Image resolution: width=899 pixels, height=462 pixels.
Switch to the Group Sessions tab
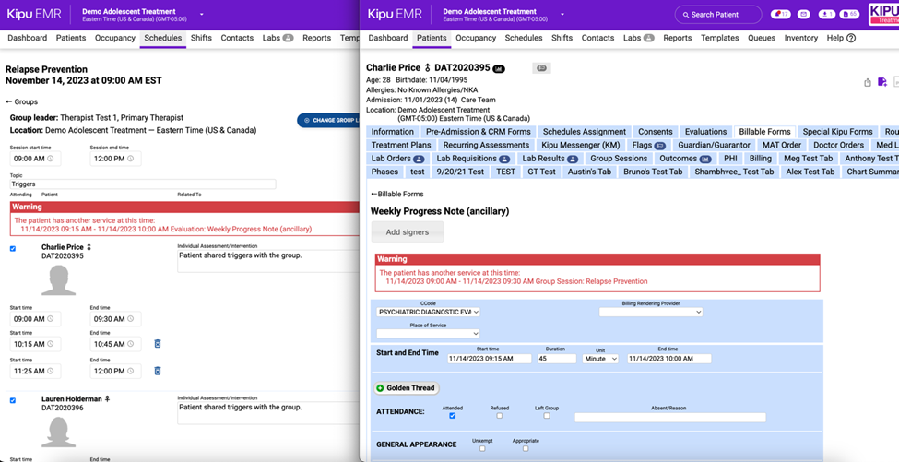pyautogui.click(x=619, y=159)
